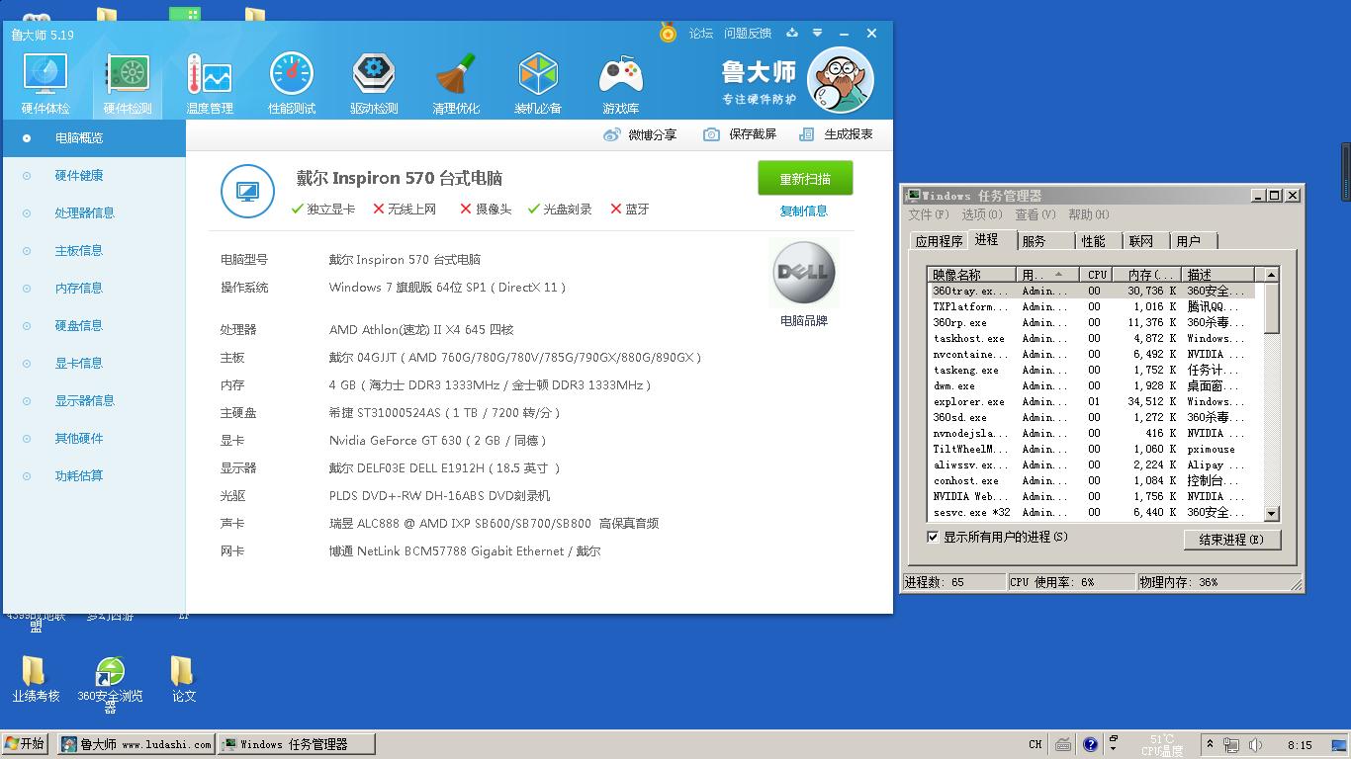1351x759 pixels.
Task: Open 帮助(H) menu in Task Manager
Action: point(1088,214)
